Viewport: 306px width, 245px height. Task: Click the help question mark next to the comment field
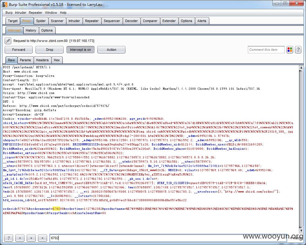(298, 50)
